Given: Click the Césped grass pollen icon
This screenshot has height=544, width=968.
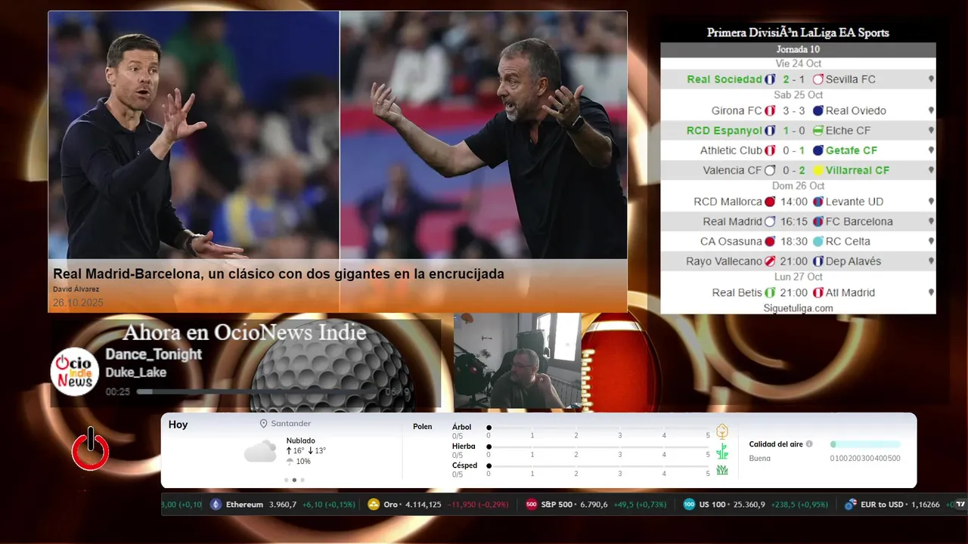Looking at the screenshot, I should click(x=722, y=470).
